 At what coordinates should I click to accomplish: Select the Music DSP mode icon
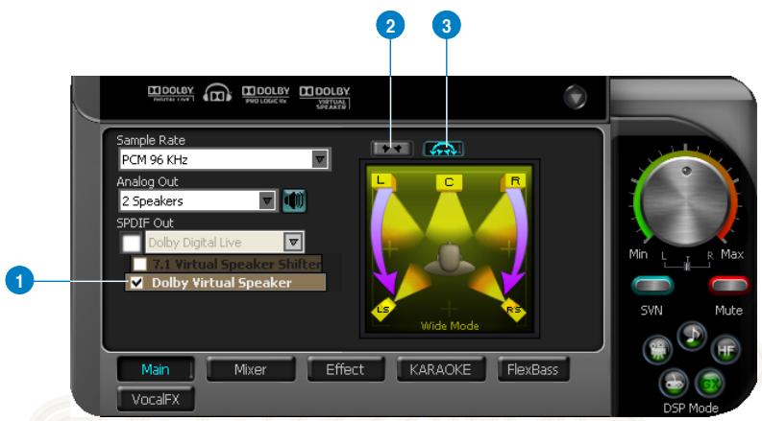pos(692,335)
